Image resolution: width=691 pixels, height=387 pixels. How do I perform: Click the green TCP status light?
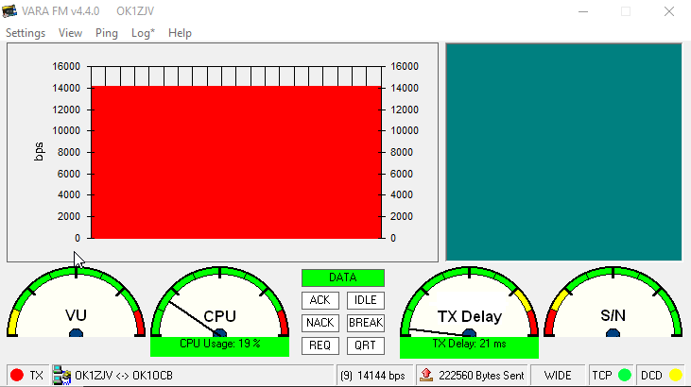(624, 375)
